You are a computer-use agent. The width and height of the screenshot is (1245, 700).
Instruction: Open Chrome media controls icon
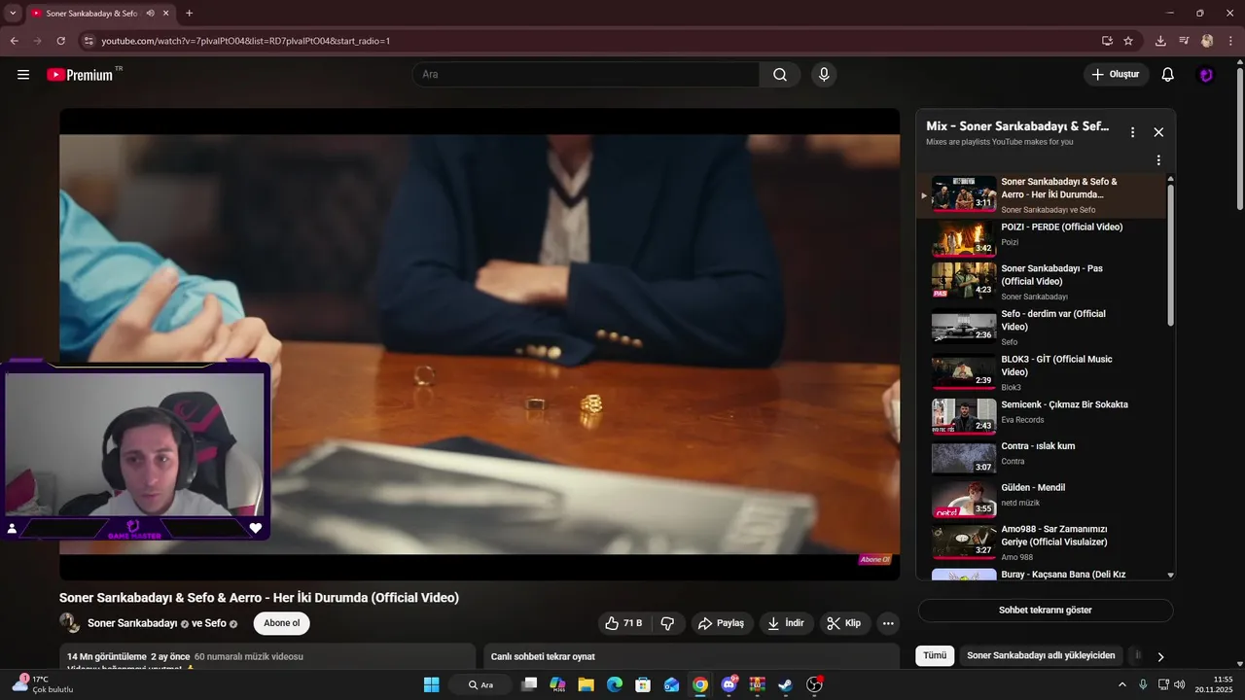(x=1184, y=41)
